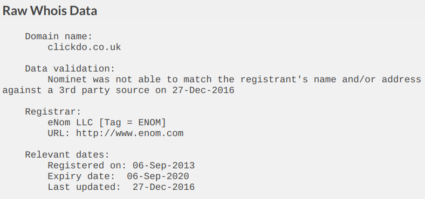Screen dimensions: 425x199
Task: Click the [Tag = ENOM] text
Action: click(x=133, y=123)
